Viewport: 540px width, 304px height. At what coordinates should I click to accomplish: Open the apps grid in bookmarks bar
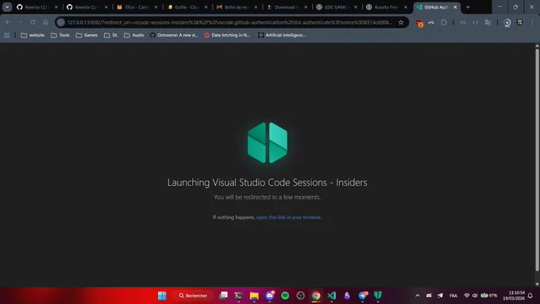pyautogui.click(x=7, y=35)
